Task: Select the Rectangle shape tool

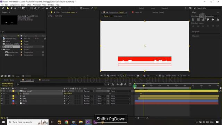Action: click(x=32, y=8)
